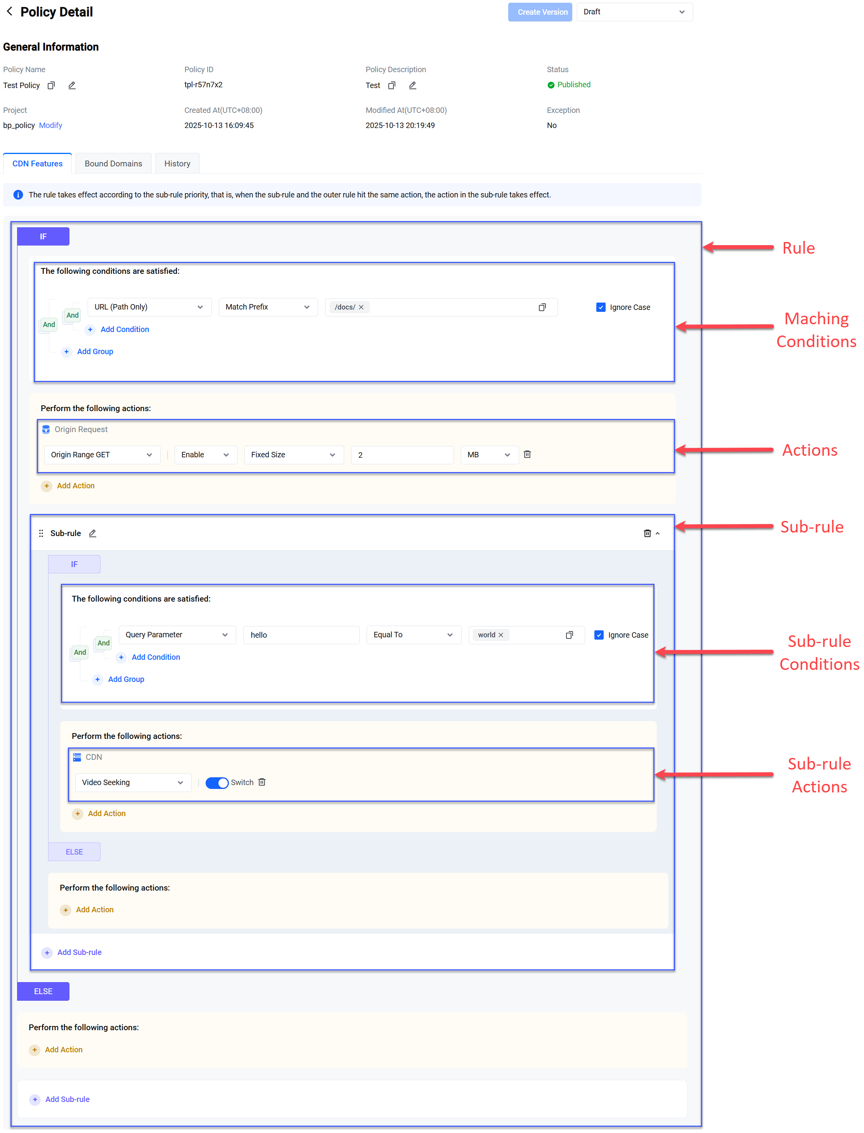The height and width of the screenshot is (1133, 864).
Task: Turn off the Video Seeking switch
Action: (x=216, y=782)
